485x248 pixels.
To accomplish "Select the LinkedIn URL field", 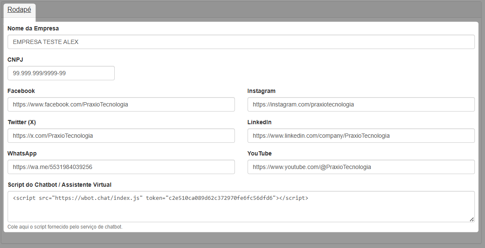I will (361, 136).
